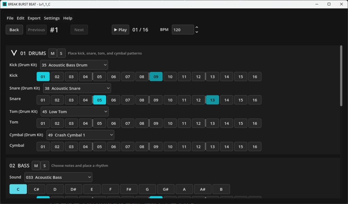Viewport: 348px width, 204px height.
Task: Mute the DRUMS track
Action: pyautogui.click(x=53, y=53)
